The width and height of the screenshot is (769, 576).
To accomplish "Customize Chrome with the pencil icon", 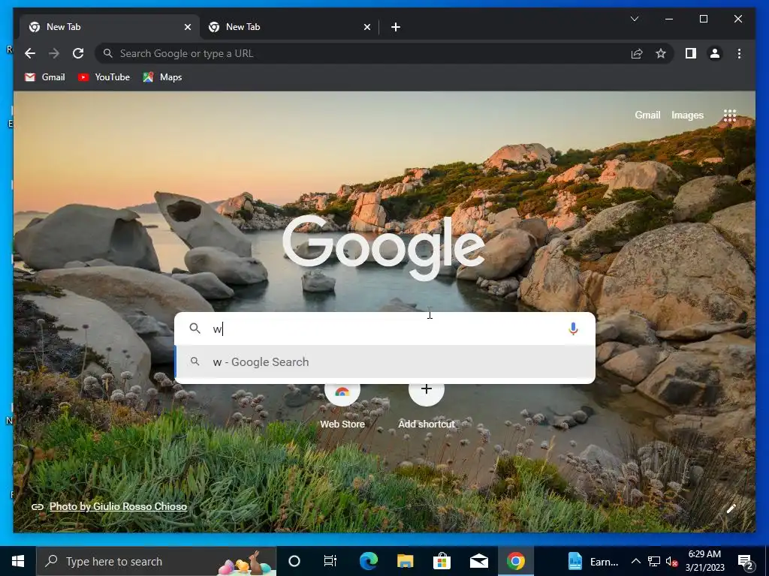I will (x=731, y=509).
